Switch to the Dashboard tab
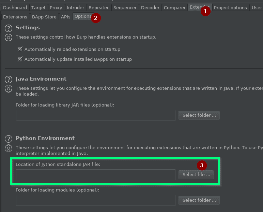This screenshot has height=212, width=263. point(15,8)
